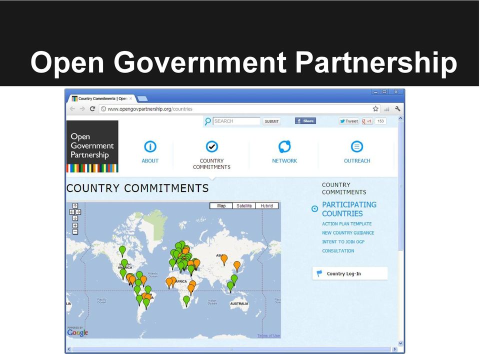
Task: Pan the map up
Action: point(75,206)
